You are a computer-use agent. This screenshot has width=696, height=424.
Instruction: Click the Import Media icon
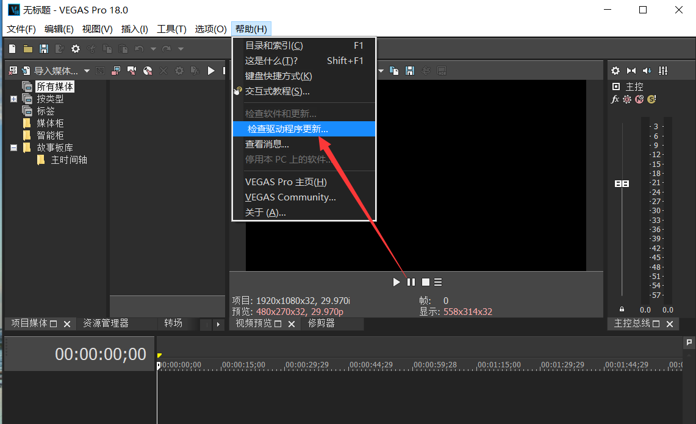pos(26,71)
